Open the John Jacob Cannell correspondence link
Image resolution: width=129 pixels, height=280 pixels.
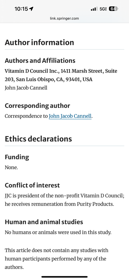[x=70, y=116]
